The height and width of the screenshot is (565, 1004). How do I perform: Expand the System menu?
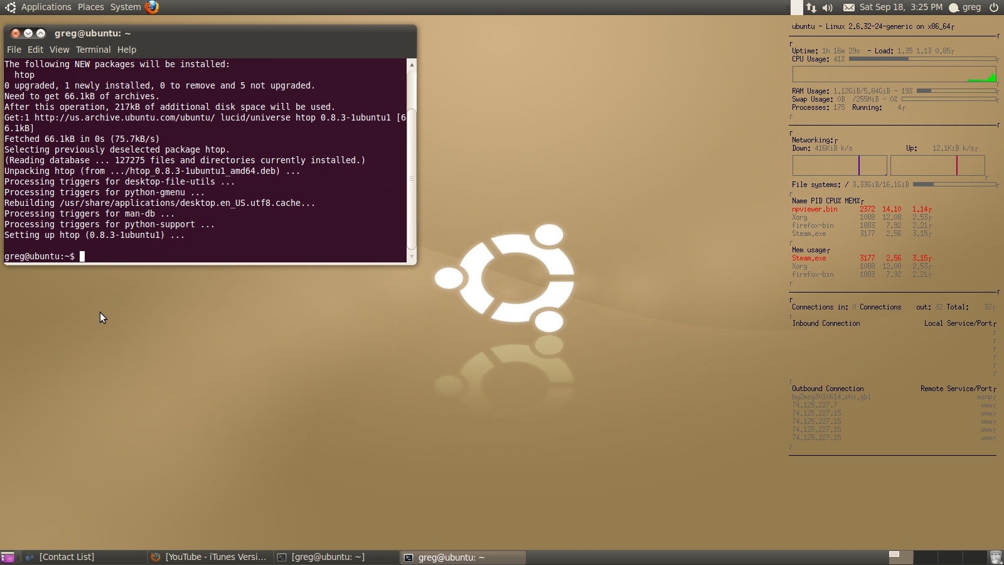pyautogui.click(x=125, y=8)
